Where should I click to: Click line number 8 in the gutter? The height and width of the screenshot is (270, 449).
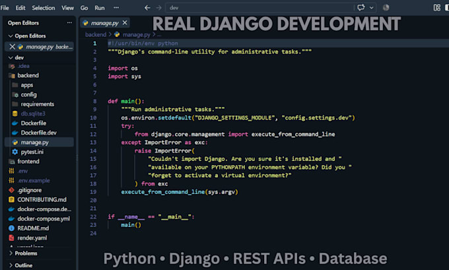point(95,102)
